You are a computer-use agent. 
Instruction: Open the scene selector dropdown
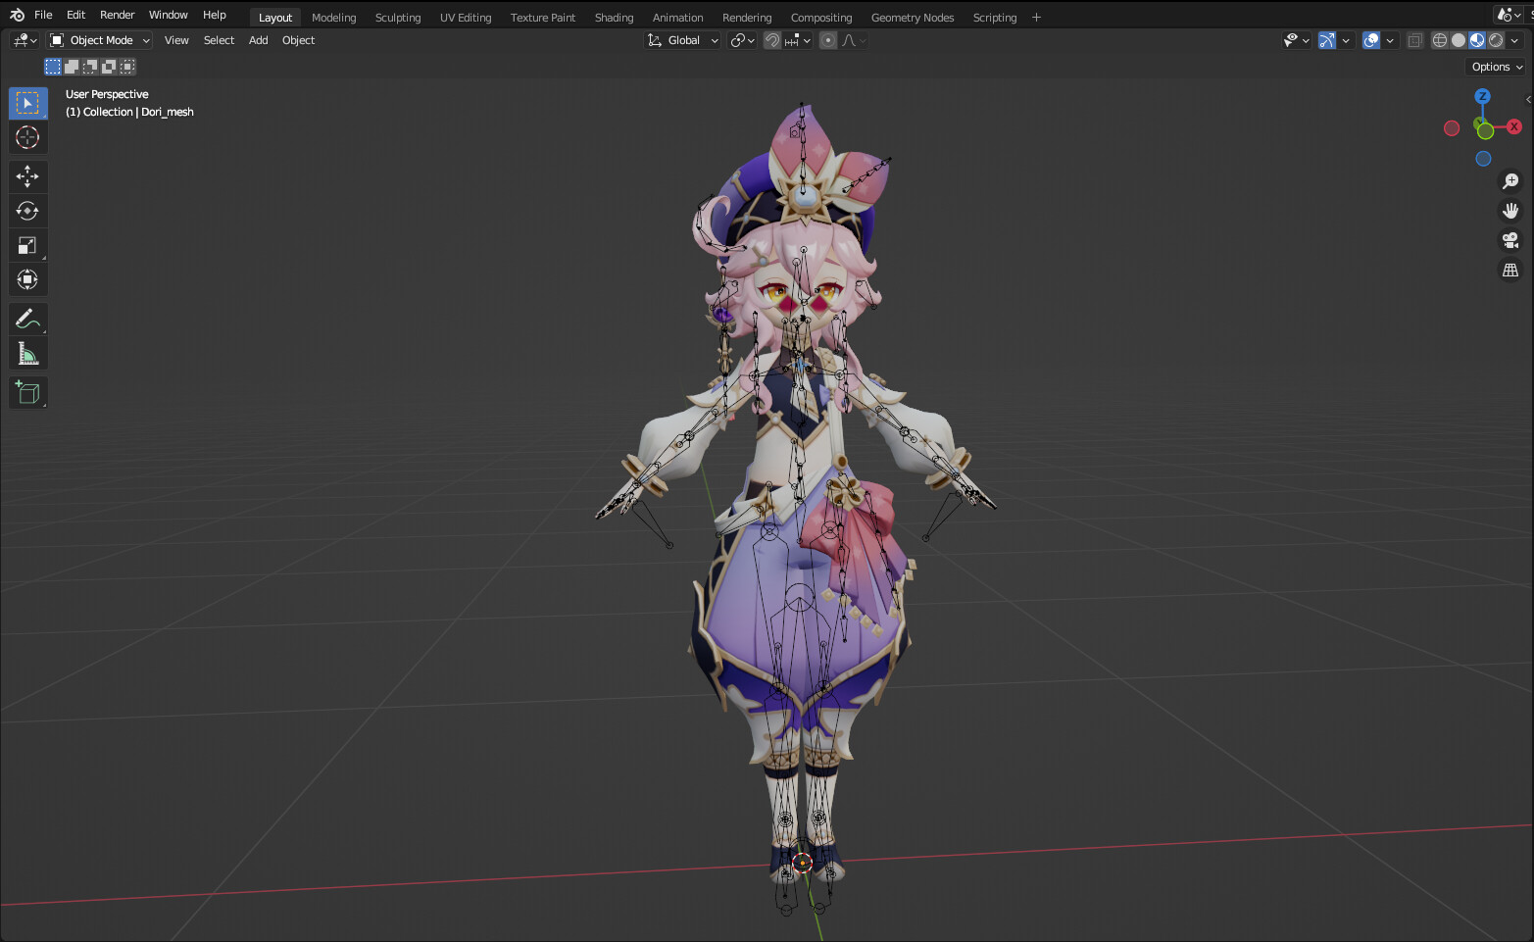pyautogui.click(x=1509, y=15)
